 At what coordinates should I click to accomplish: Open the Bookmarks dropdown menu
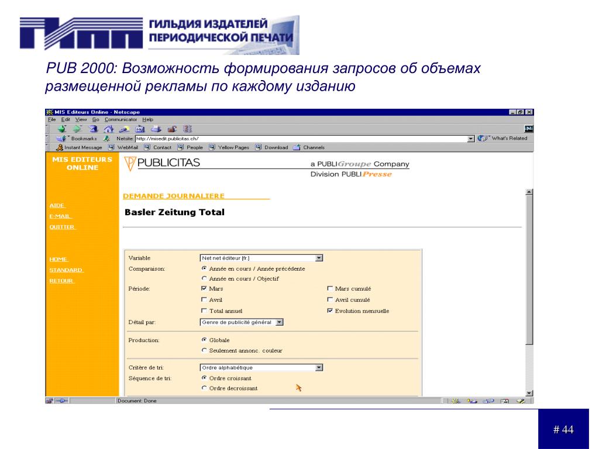(77, 139)
